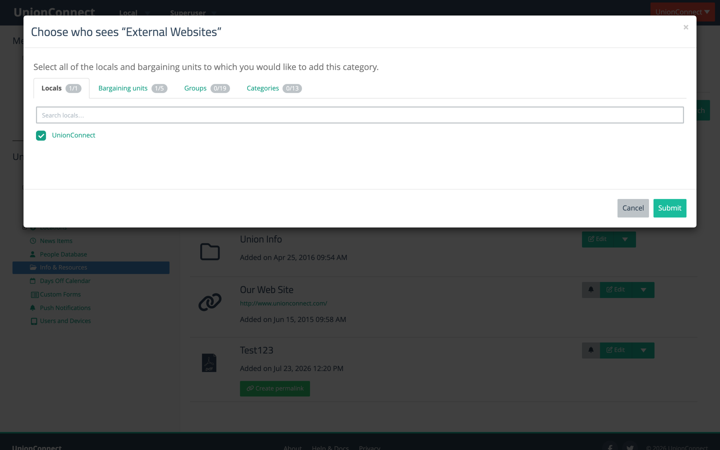Click the Custom Forms list icon

point(35,295)
